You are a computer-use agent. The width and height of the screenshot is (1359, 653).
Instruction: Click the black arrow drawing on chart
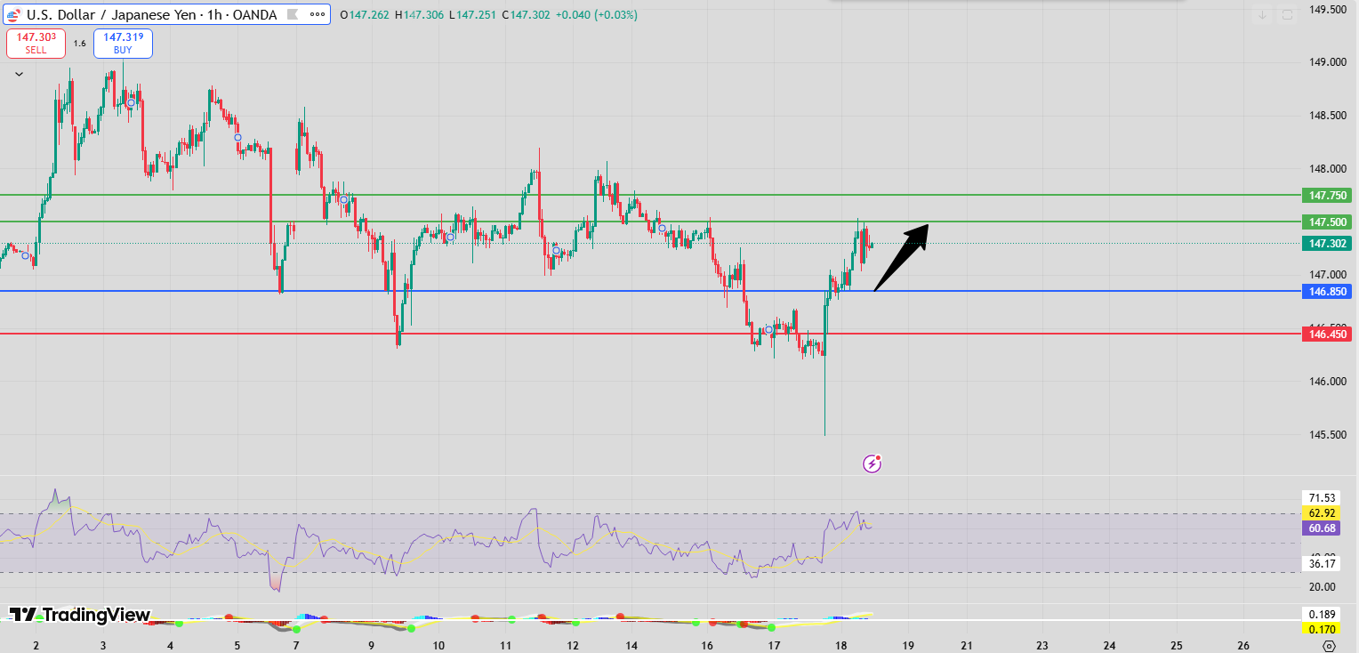901,258
